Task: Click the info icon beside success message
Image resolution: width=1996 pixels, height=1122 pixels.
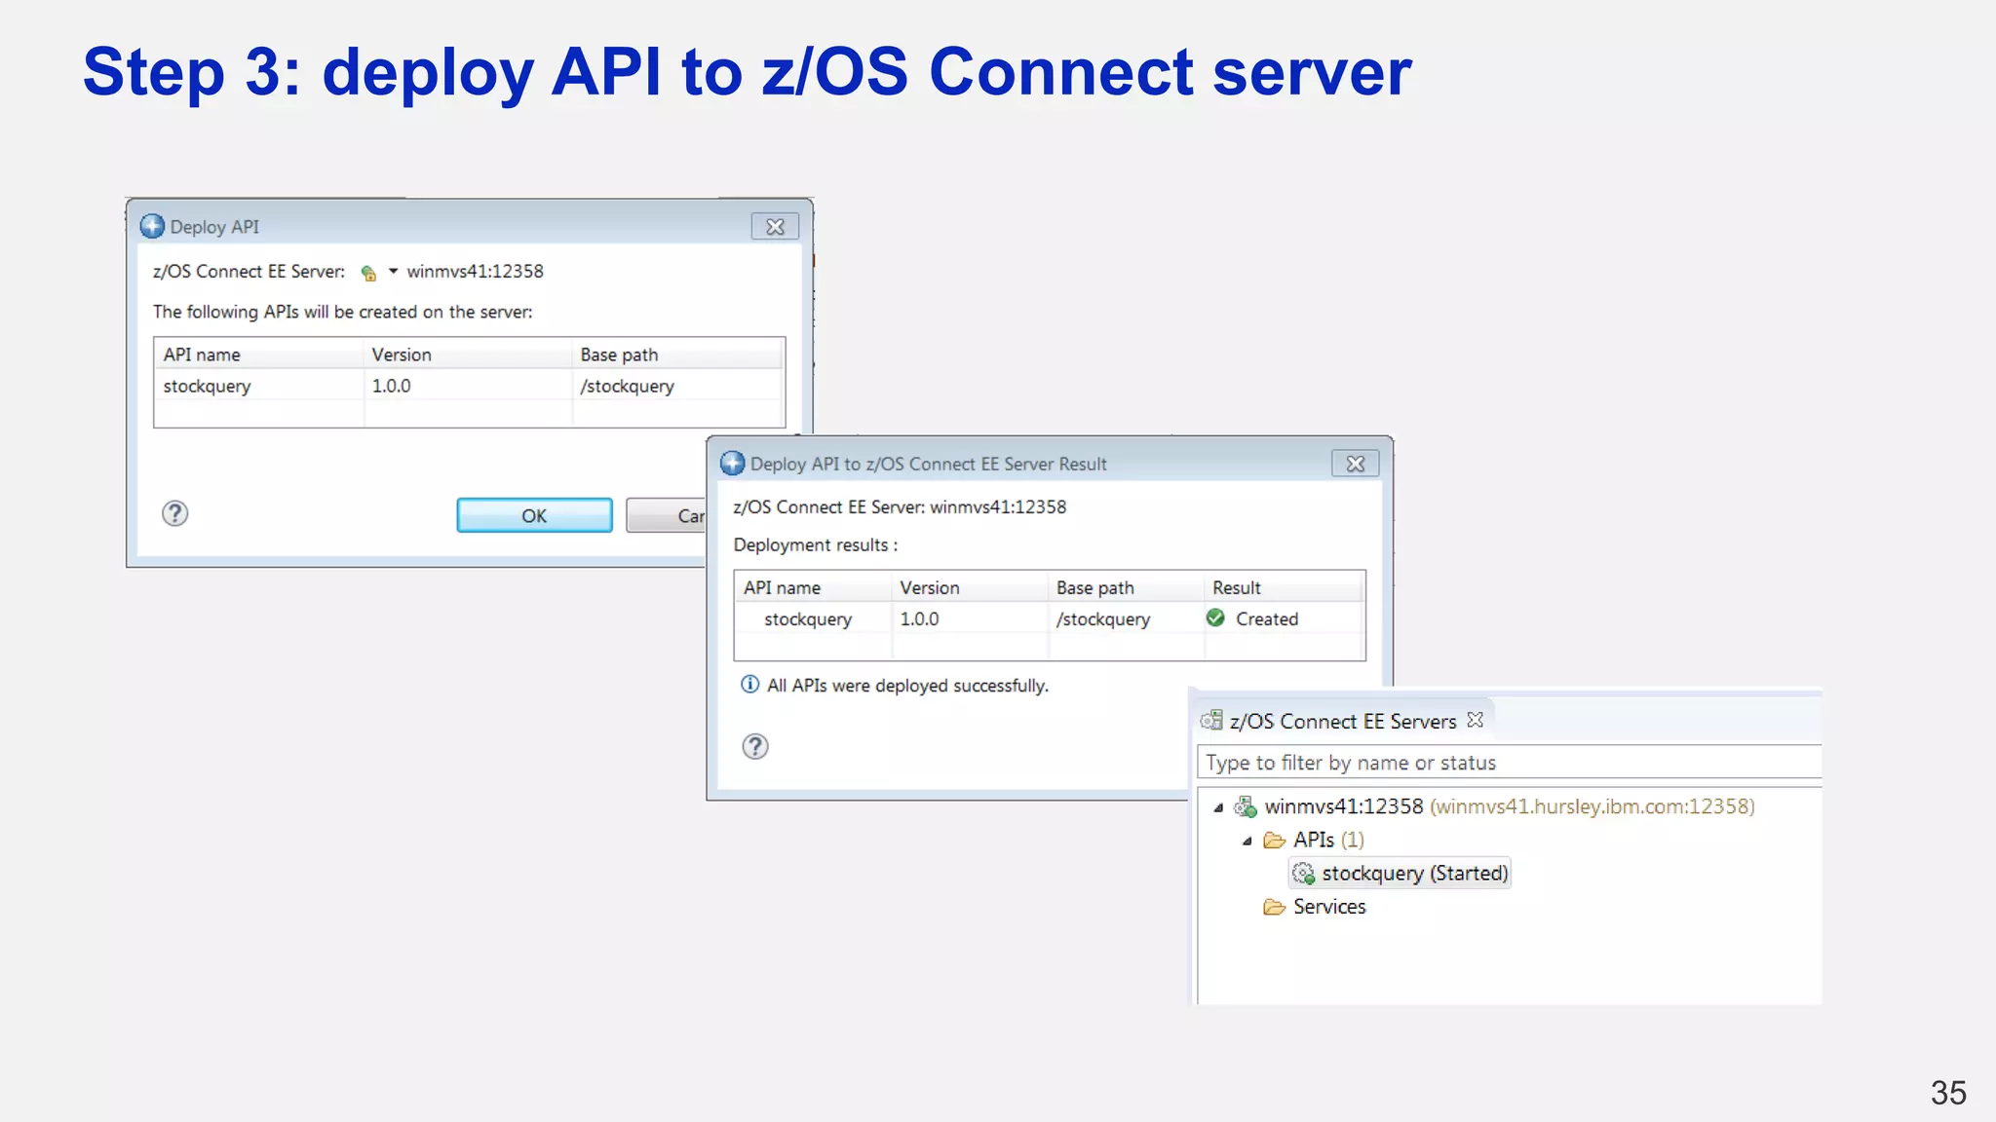Action: (749, 685)
